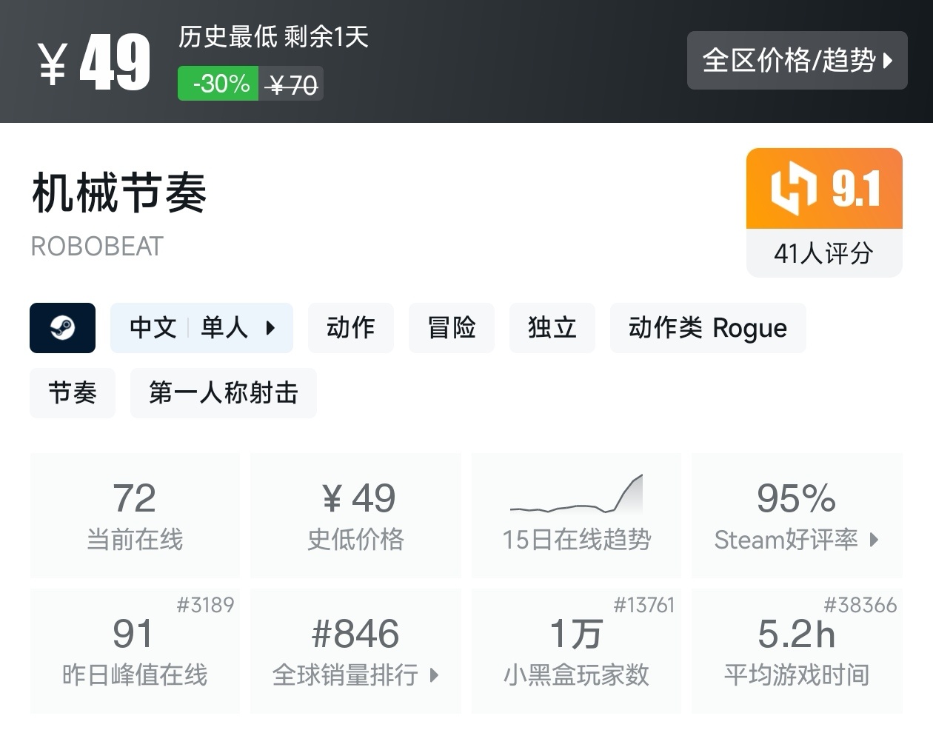
Task: Expand Steam好评率 details arrow
Action: point(875,540)
